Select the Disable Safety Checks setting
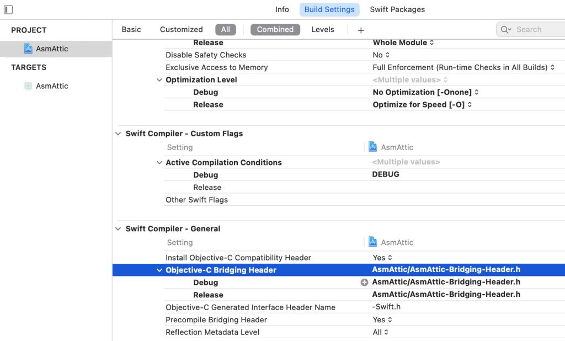Viewport: 565px width, 341px height. click(x=206, y=55)
